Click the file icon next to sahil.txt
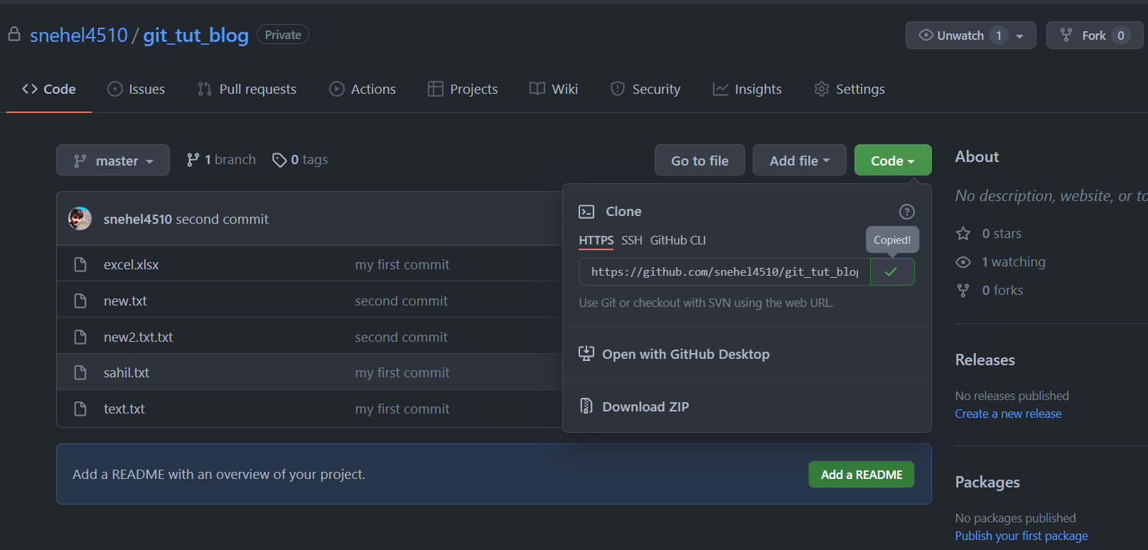The image size is (1148, 550). (x=80, y=372)
